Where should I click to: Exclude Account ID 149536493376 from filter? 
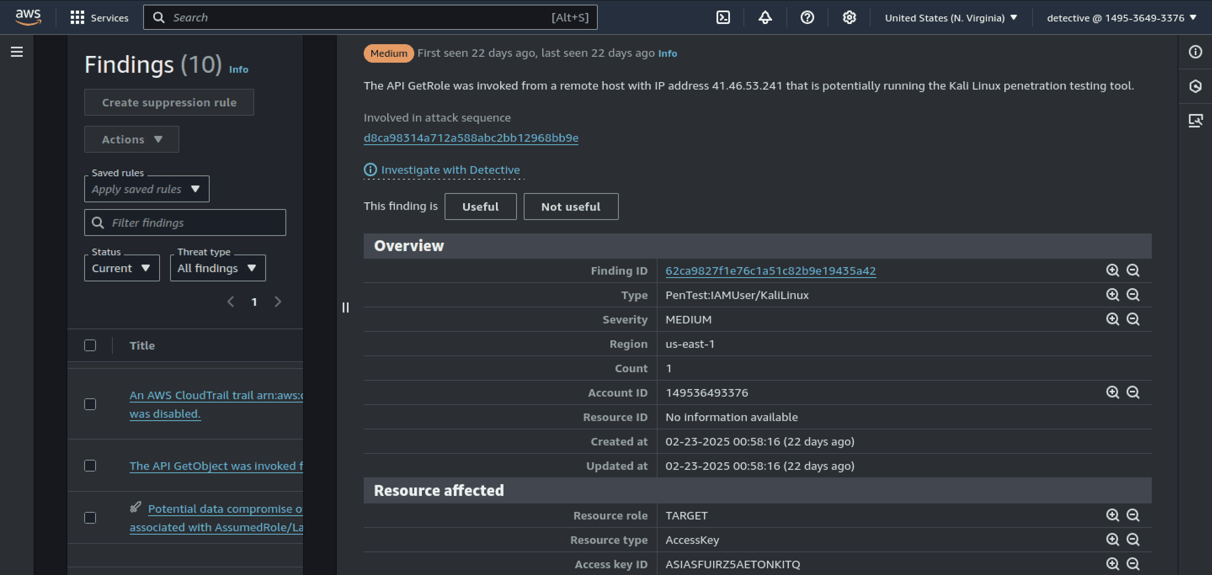pos(1132,392)
